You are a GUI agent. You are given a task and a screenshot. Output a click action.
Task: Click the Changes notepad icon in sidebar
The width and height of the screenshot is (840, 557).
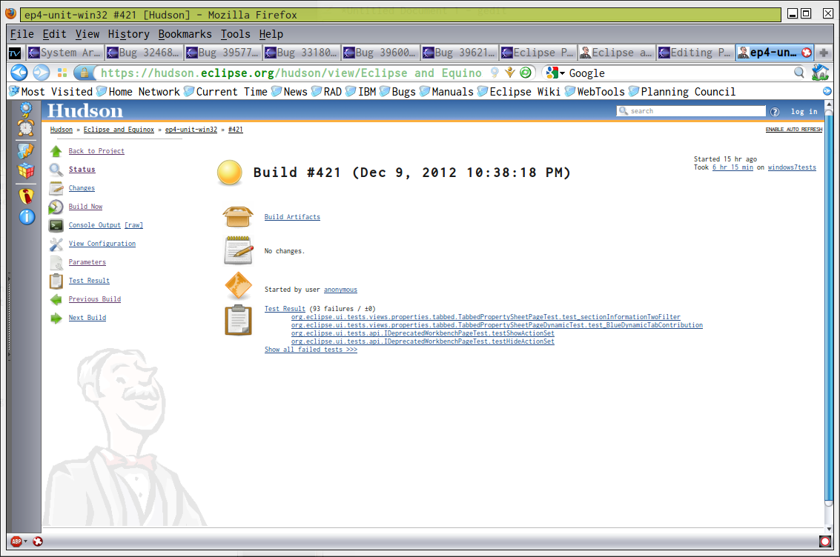[x=56, y=188]
